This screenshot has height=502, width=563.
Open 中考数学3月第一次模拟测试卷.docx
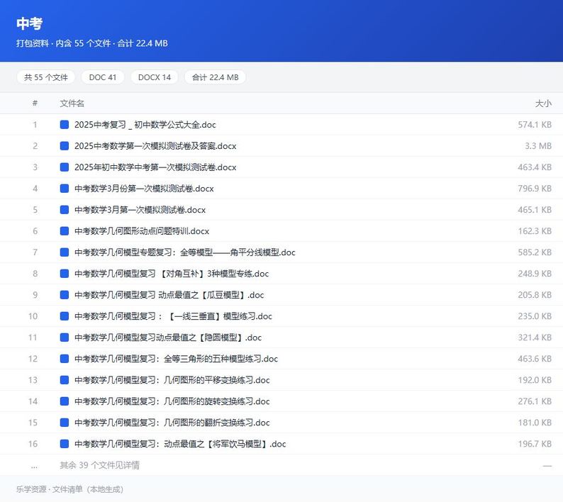[140, 210]
